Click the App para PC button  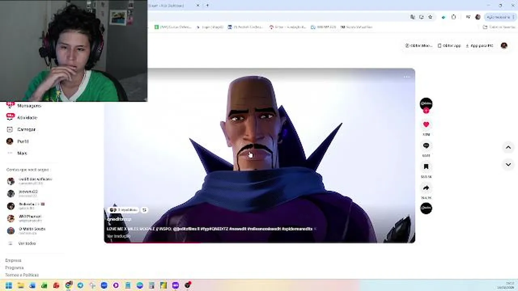point(480,46)
